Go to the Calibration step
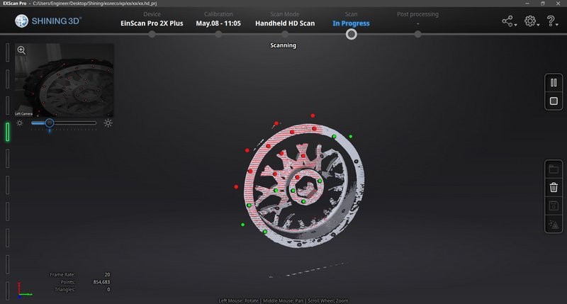Screen dimensions: 567x304 pos(218,23)
